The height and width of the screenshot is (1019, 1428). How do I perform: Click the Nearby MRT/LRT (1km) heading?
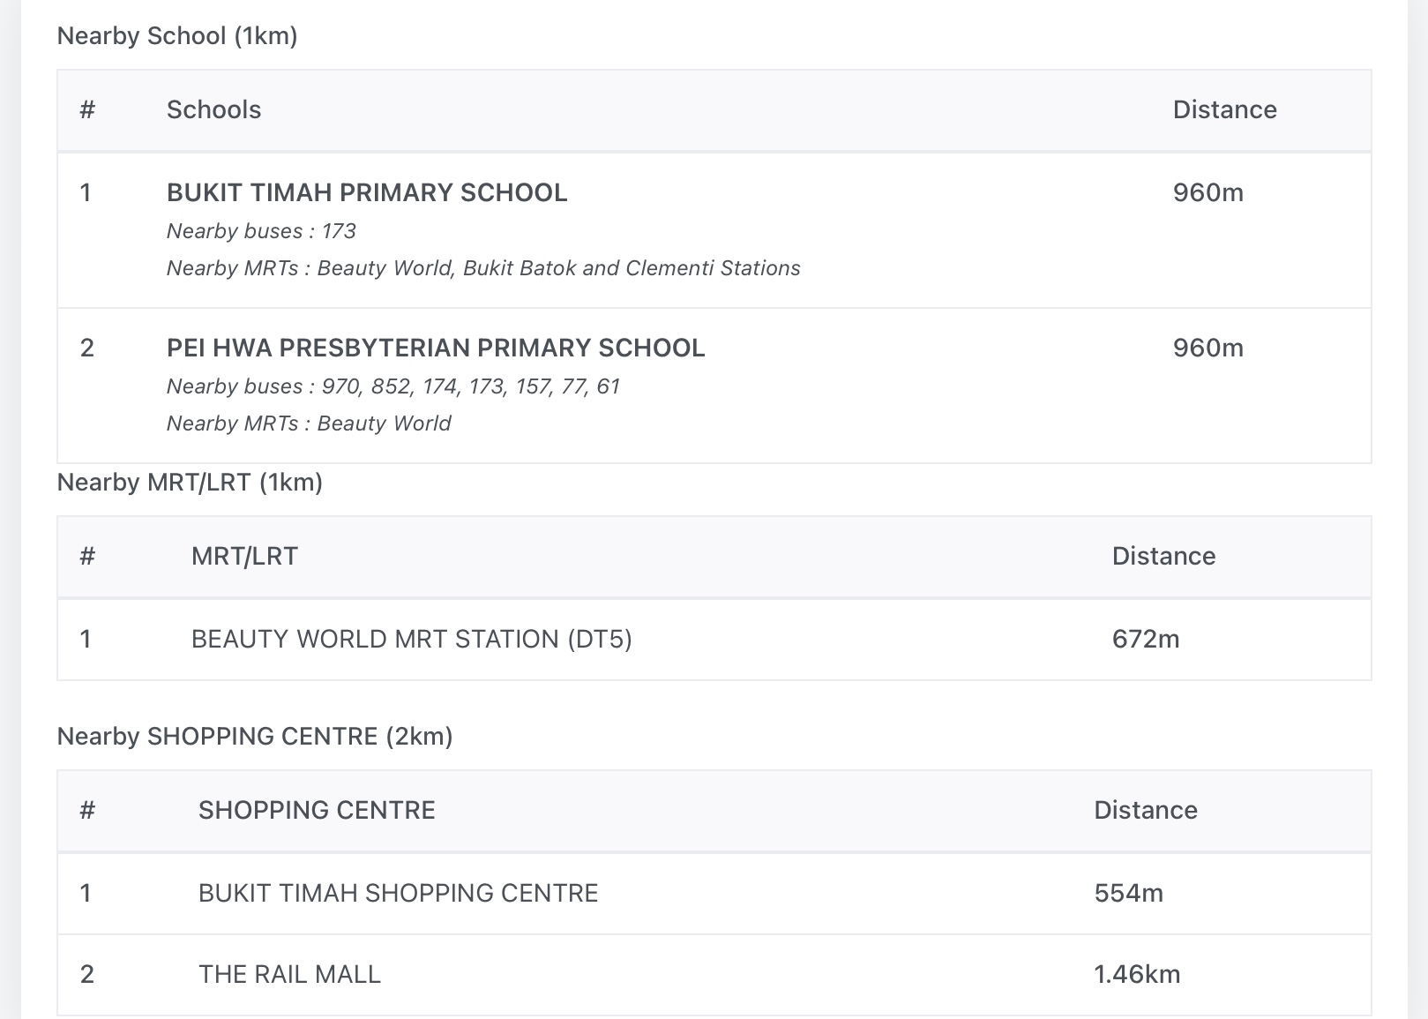(x=190, y=482)
